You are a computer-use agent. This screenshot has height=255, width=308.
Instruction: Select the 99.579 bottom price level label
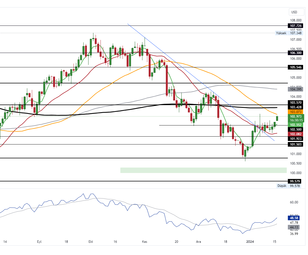pyautogui.click(x=295, y=181)
